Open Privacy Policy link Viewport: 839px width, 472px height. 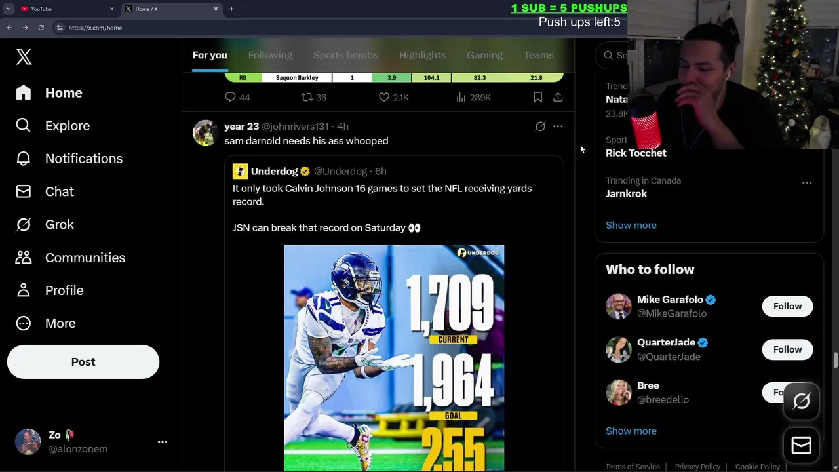(x=697, y=467)
